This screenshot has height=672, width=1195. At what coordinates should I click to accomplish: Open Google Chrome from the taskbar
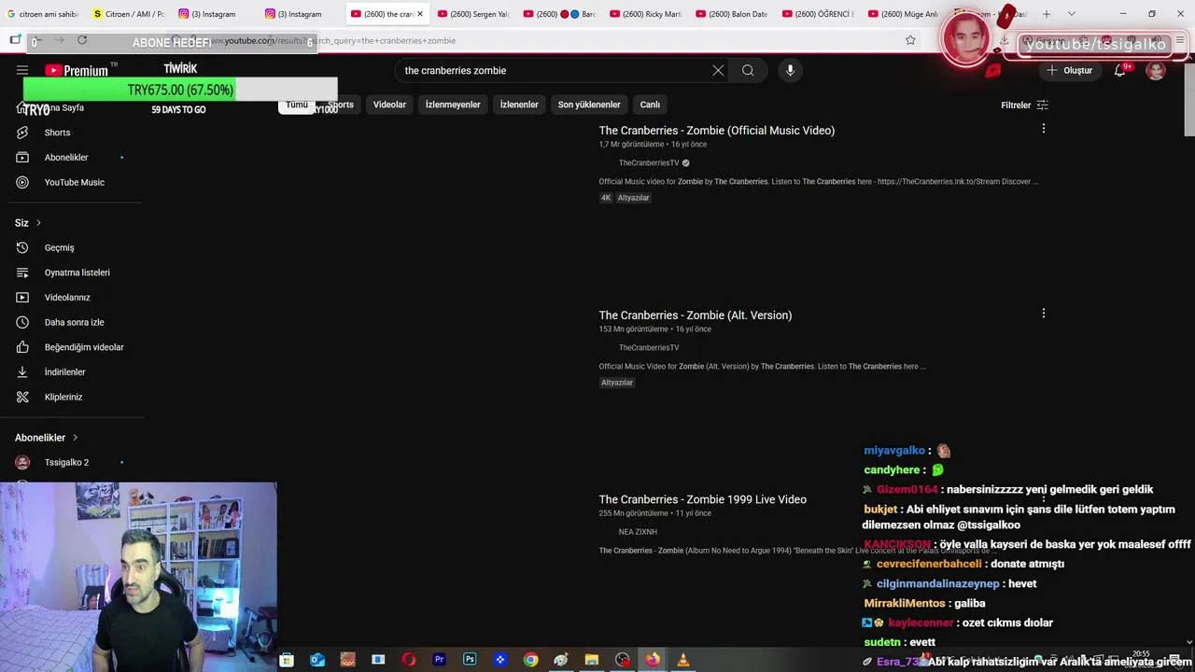coord(530,660)
